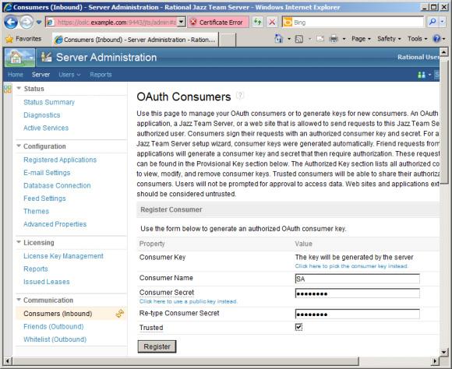Click the magnifier Search icon
The image size is (452, 369).
tap(433, 22)
